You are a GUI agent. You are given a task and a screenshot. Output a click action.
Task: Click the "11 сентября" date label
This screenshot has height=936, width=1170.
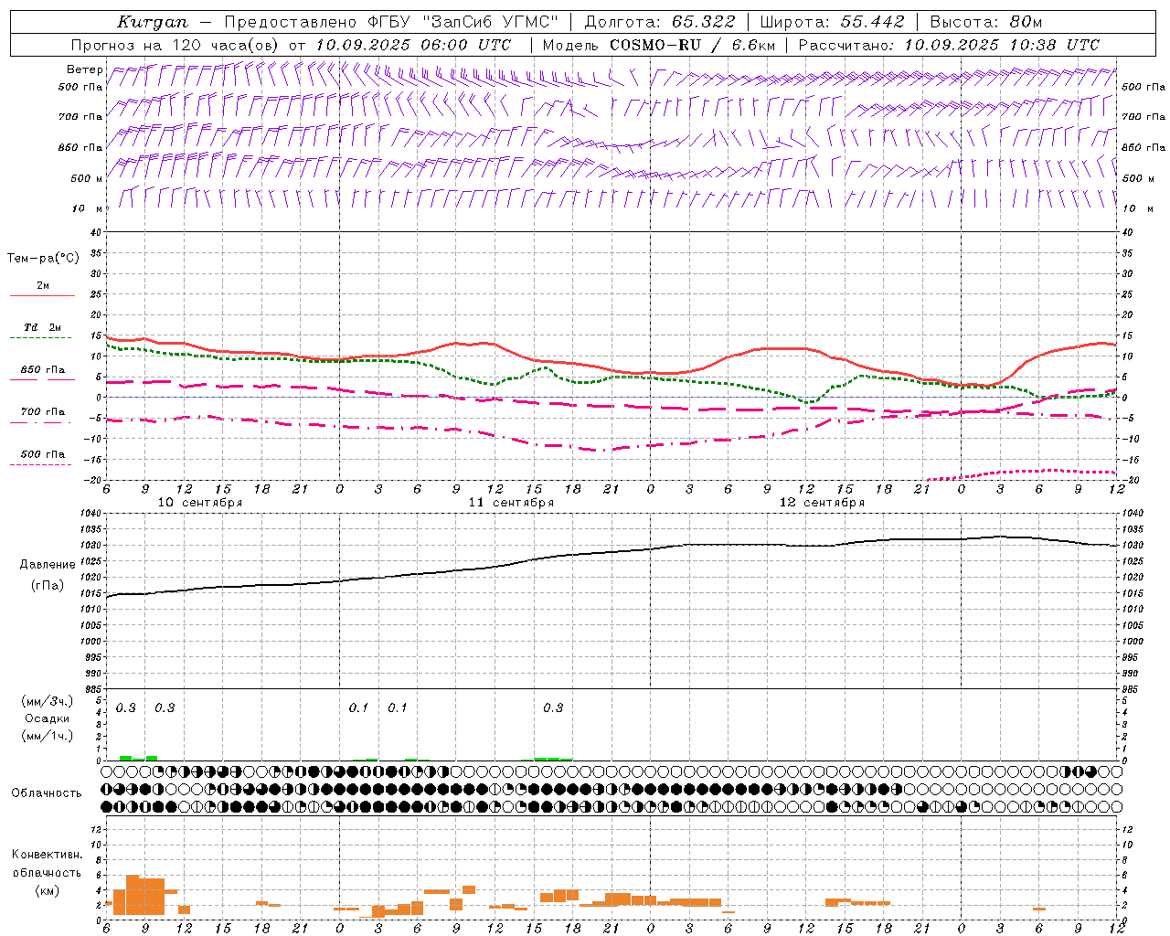pos(511,503)
